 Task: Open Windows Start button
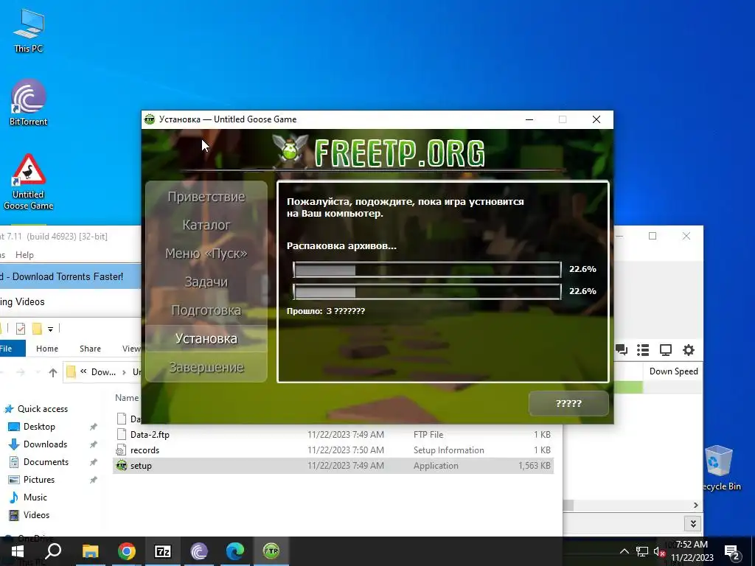[x=18, y=551]
